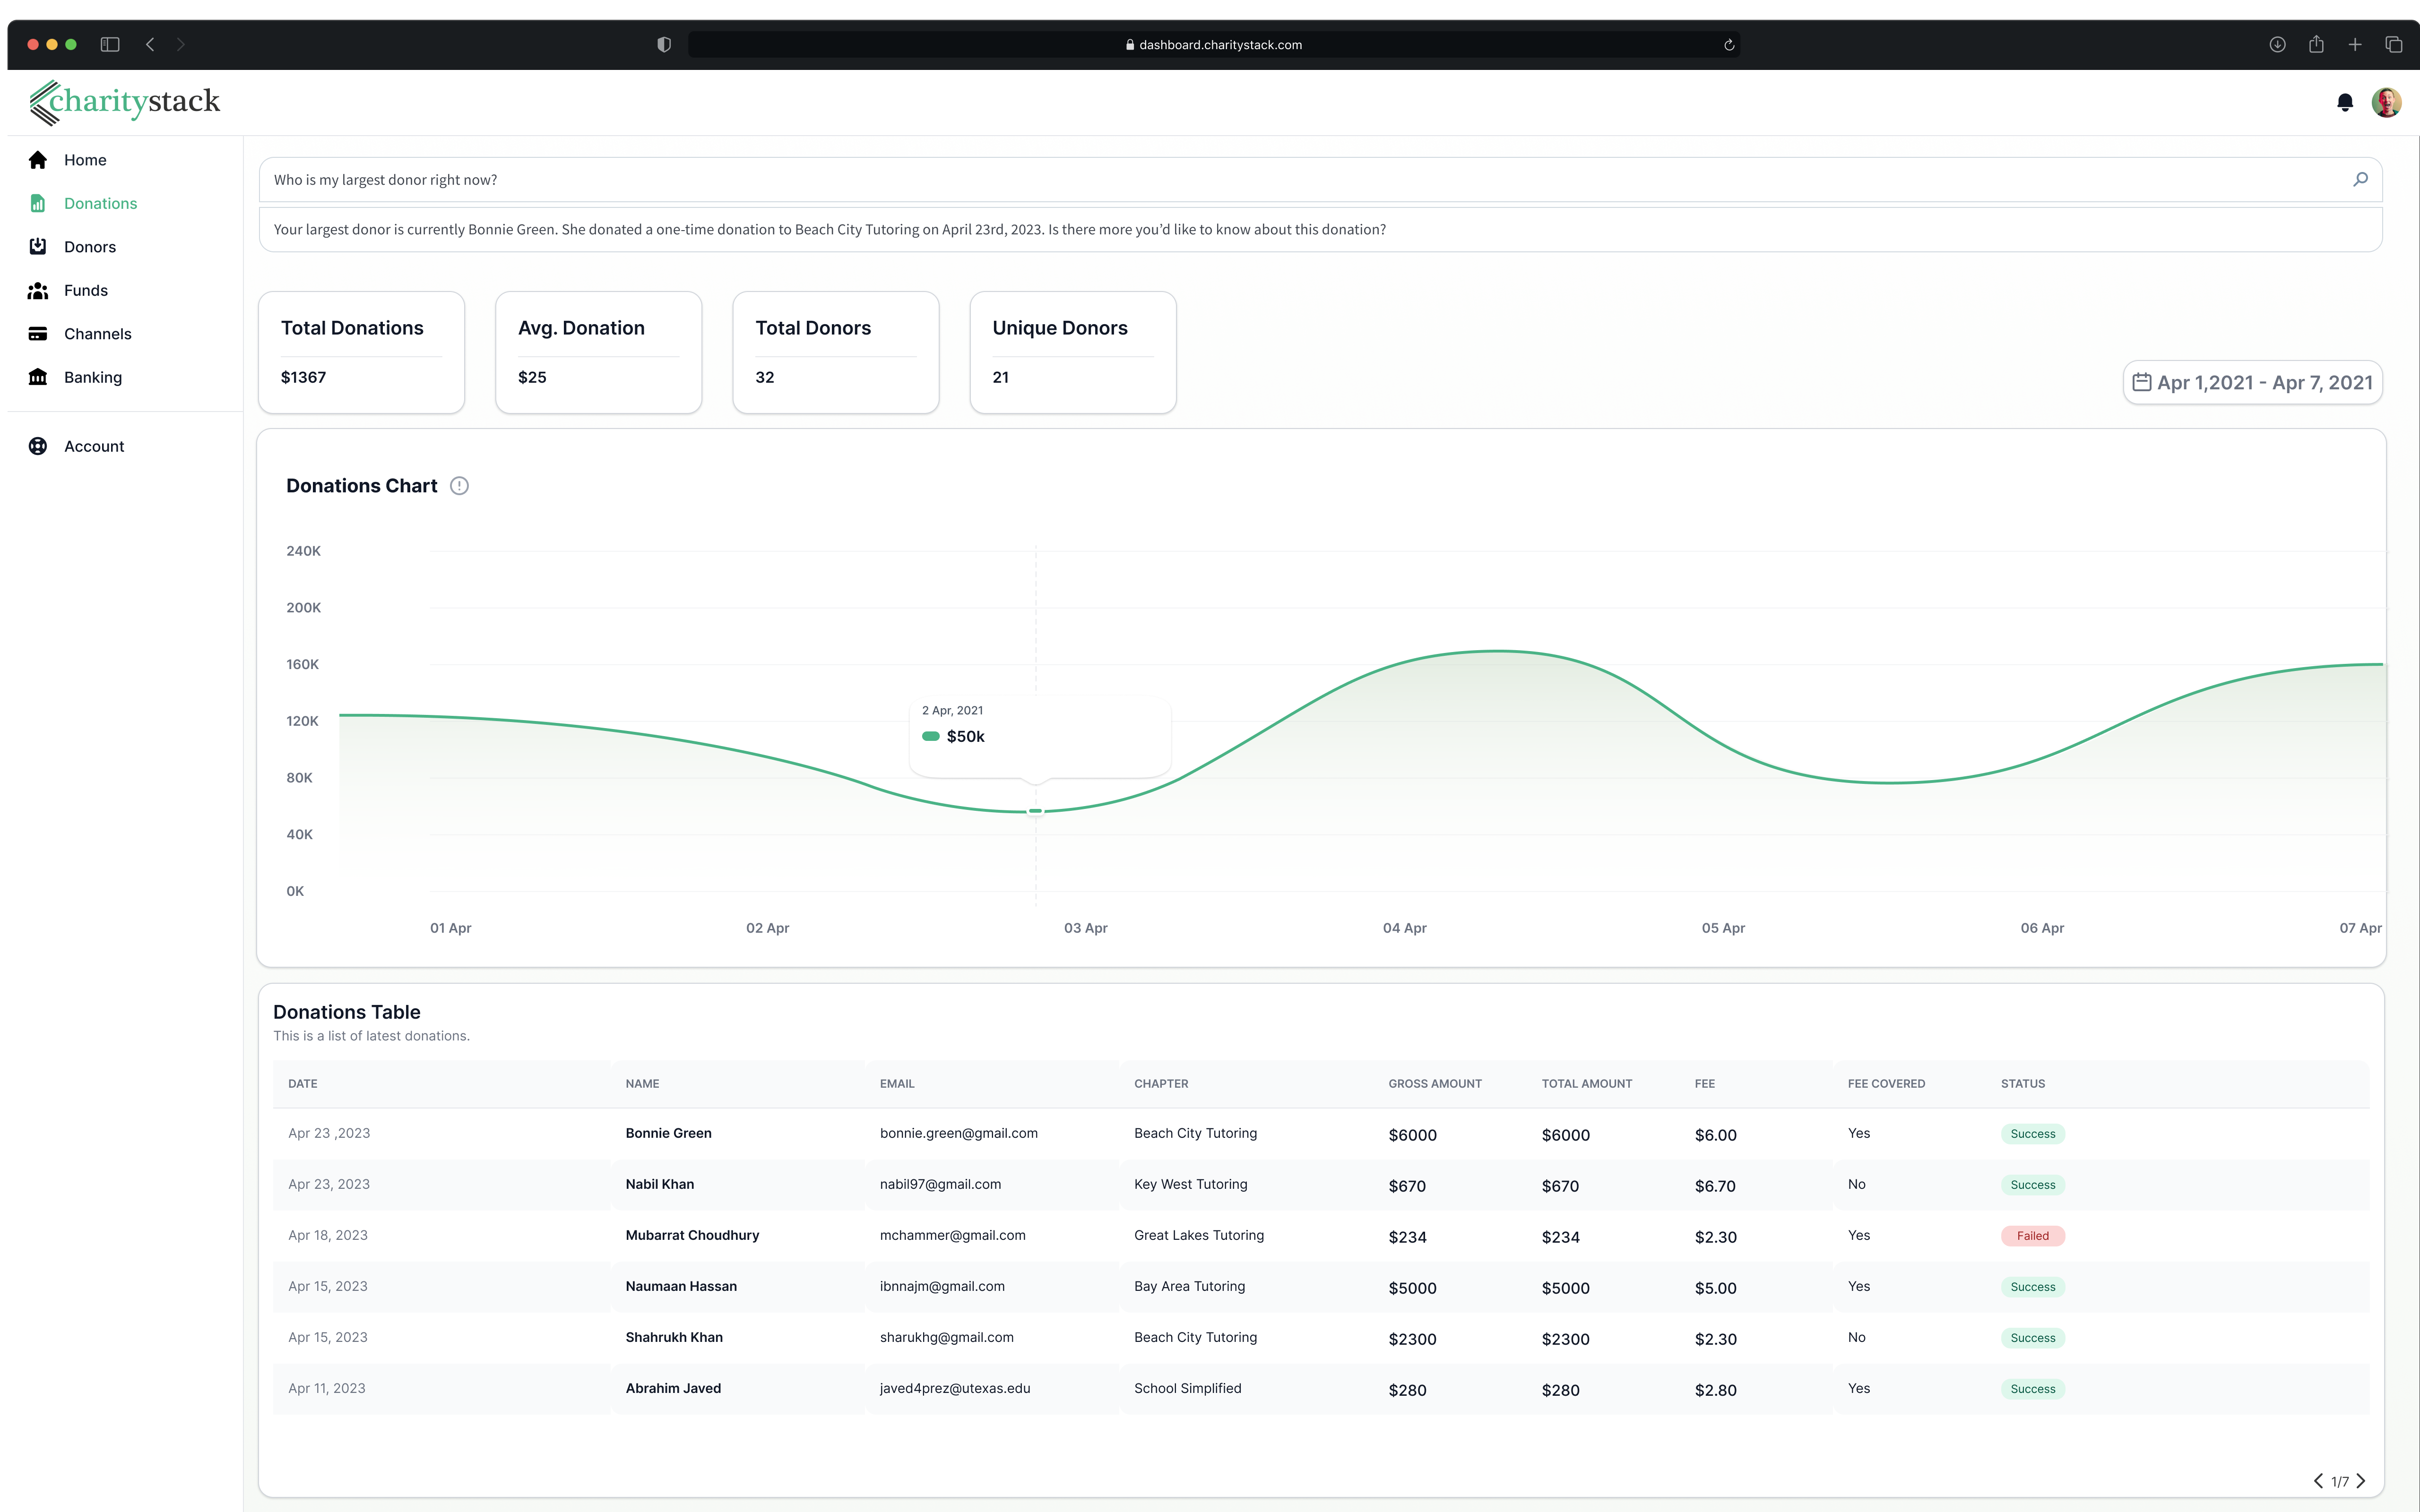Click email javed4prez@utexas.edu
Screen dimensions: 2420x1512
(x=954, y=1388)
